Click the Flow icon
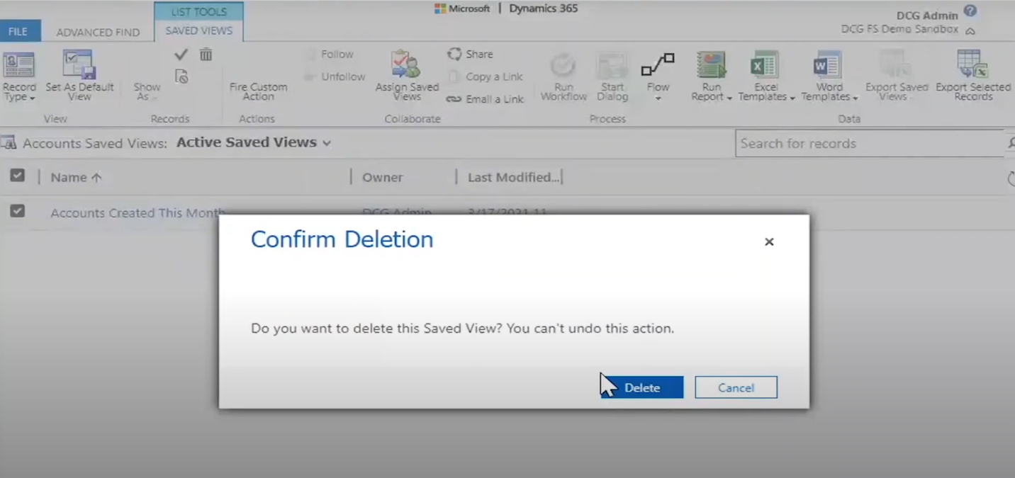The height and width of the screenshot is (478, 1015). tap(658, 66)
